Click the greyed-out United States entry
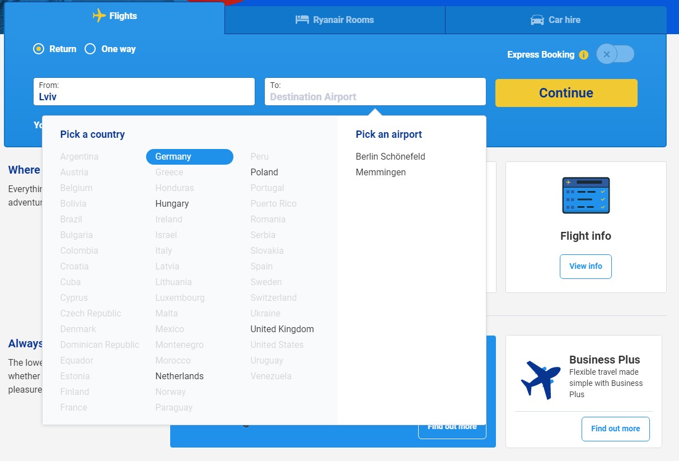This screenshot has width=679, height=461. coord(277,345)
